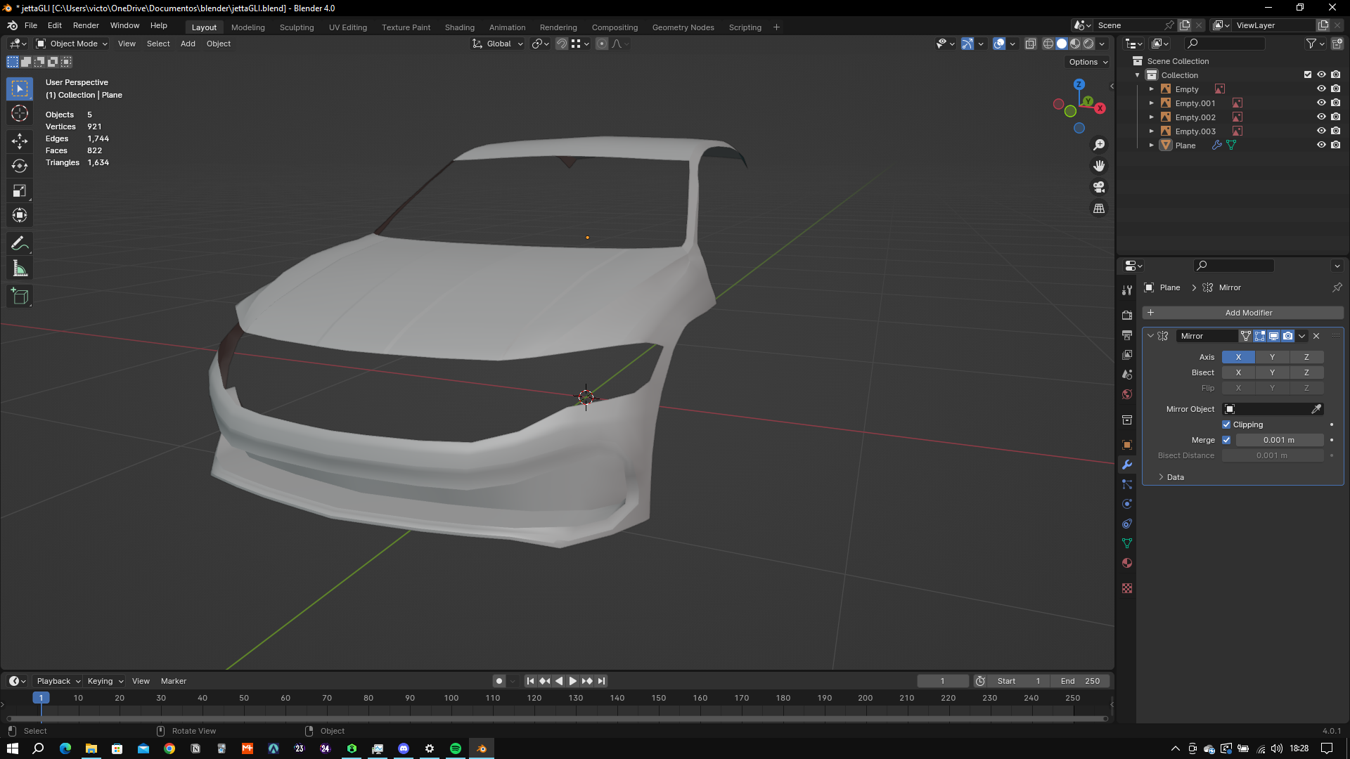Screen dimensions: 1350x759
Task: Select the Scale tool
Action: pos(20,190)
